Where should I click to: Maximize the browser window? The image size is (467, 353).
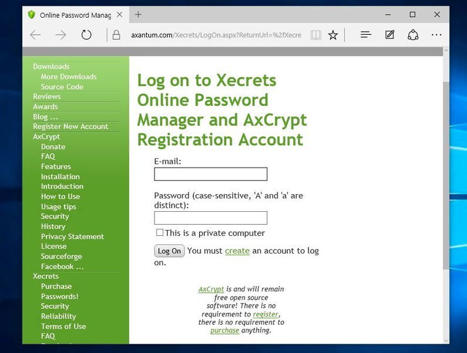coord(412,15)
